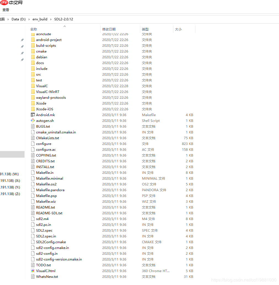The width and height of the screenshot is (279, 285).
Task: Click the Android.mk makefile icon
Action: pos(33,115)
